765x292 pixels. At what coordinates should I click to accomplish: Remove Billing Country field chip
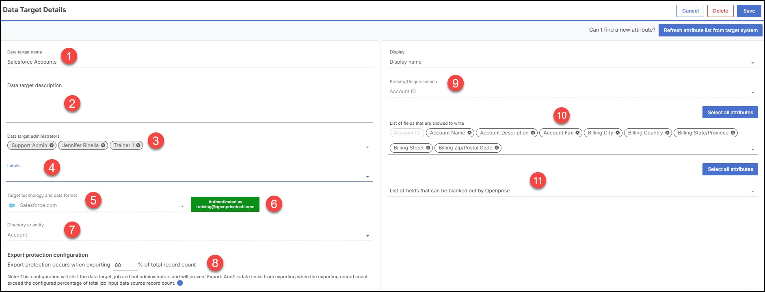tap(667, 133)
